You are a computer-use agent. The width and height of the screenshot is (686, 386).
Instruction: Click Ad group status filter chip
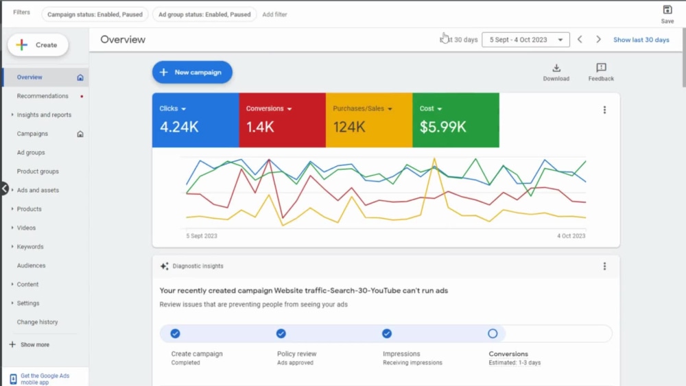pyautogui.click(x=204, y=14)
